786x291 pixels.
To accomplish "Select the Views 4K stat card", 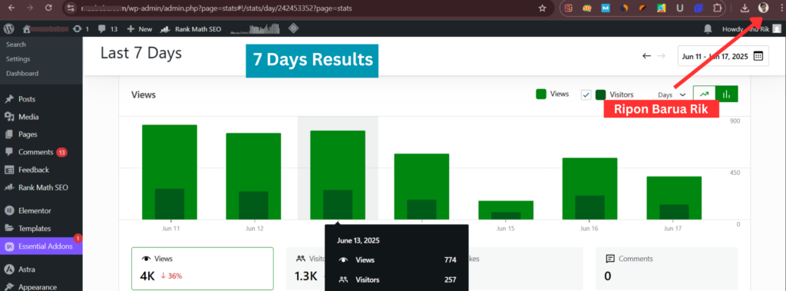I will coord(203,269).
